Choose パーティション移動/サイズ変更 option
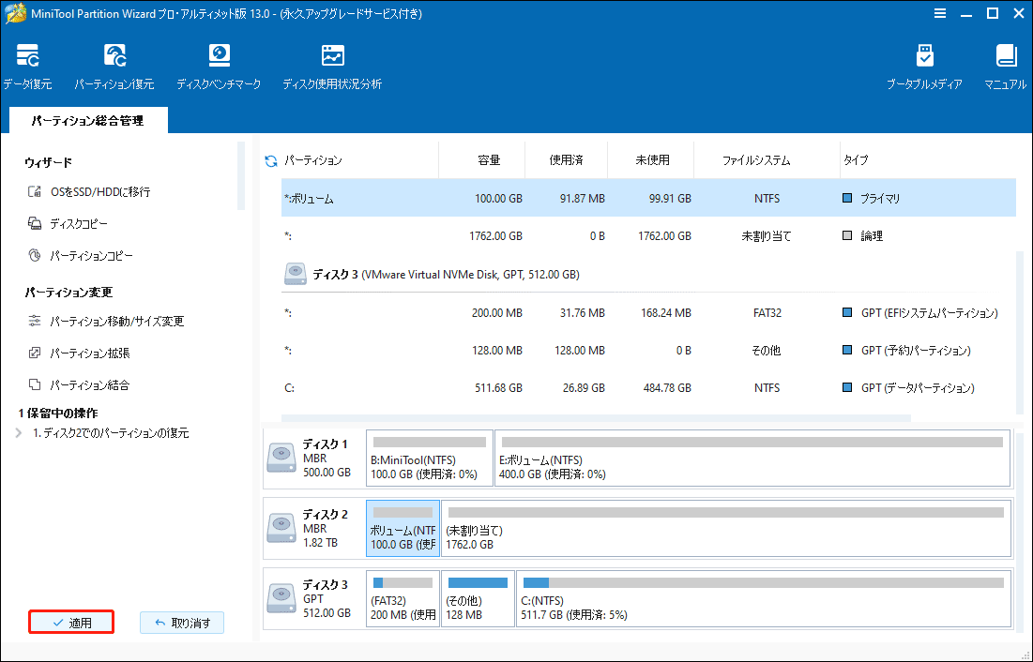This screenshot has width=1033, height=662. coord(116,322)
